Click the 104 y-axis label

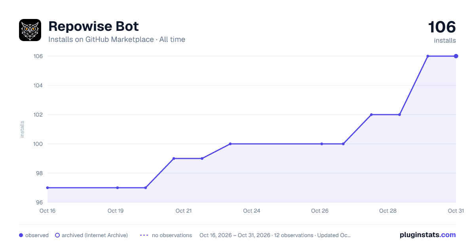click(38, 85)
